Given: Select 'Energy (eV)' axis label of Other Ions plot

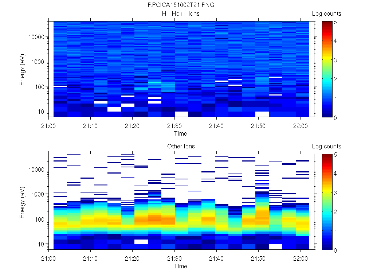Looking at the screenshot, I should pos(22,202).
